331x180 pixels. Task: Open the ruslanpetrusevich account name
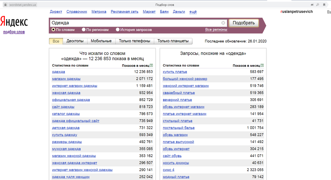pos(297,12)
